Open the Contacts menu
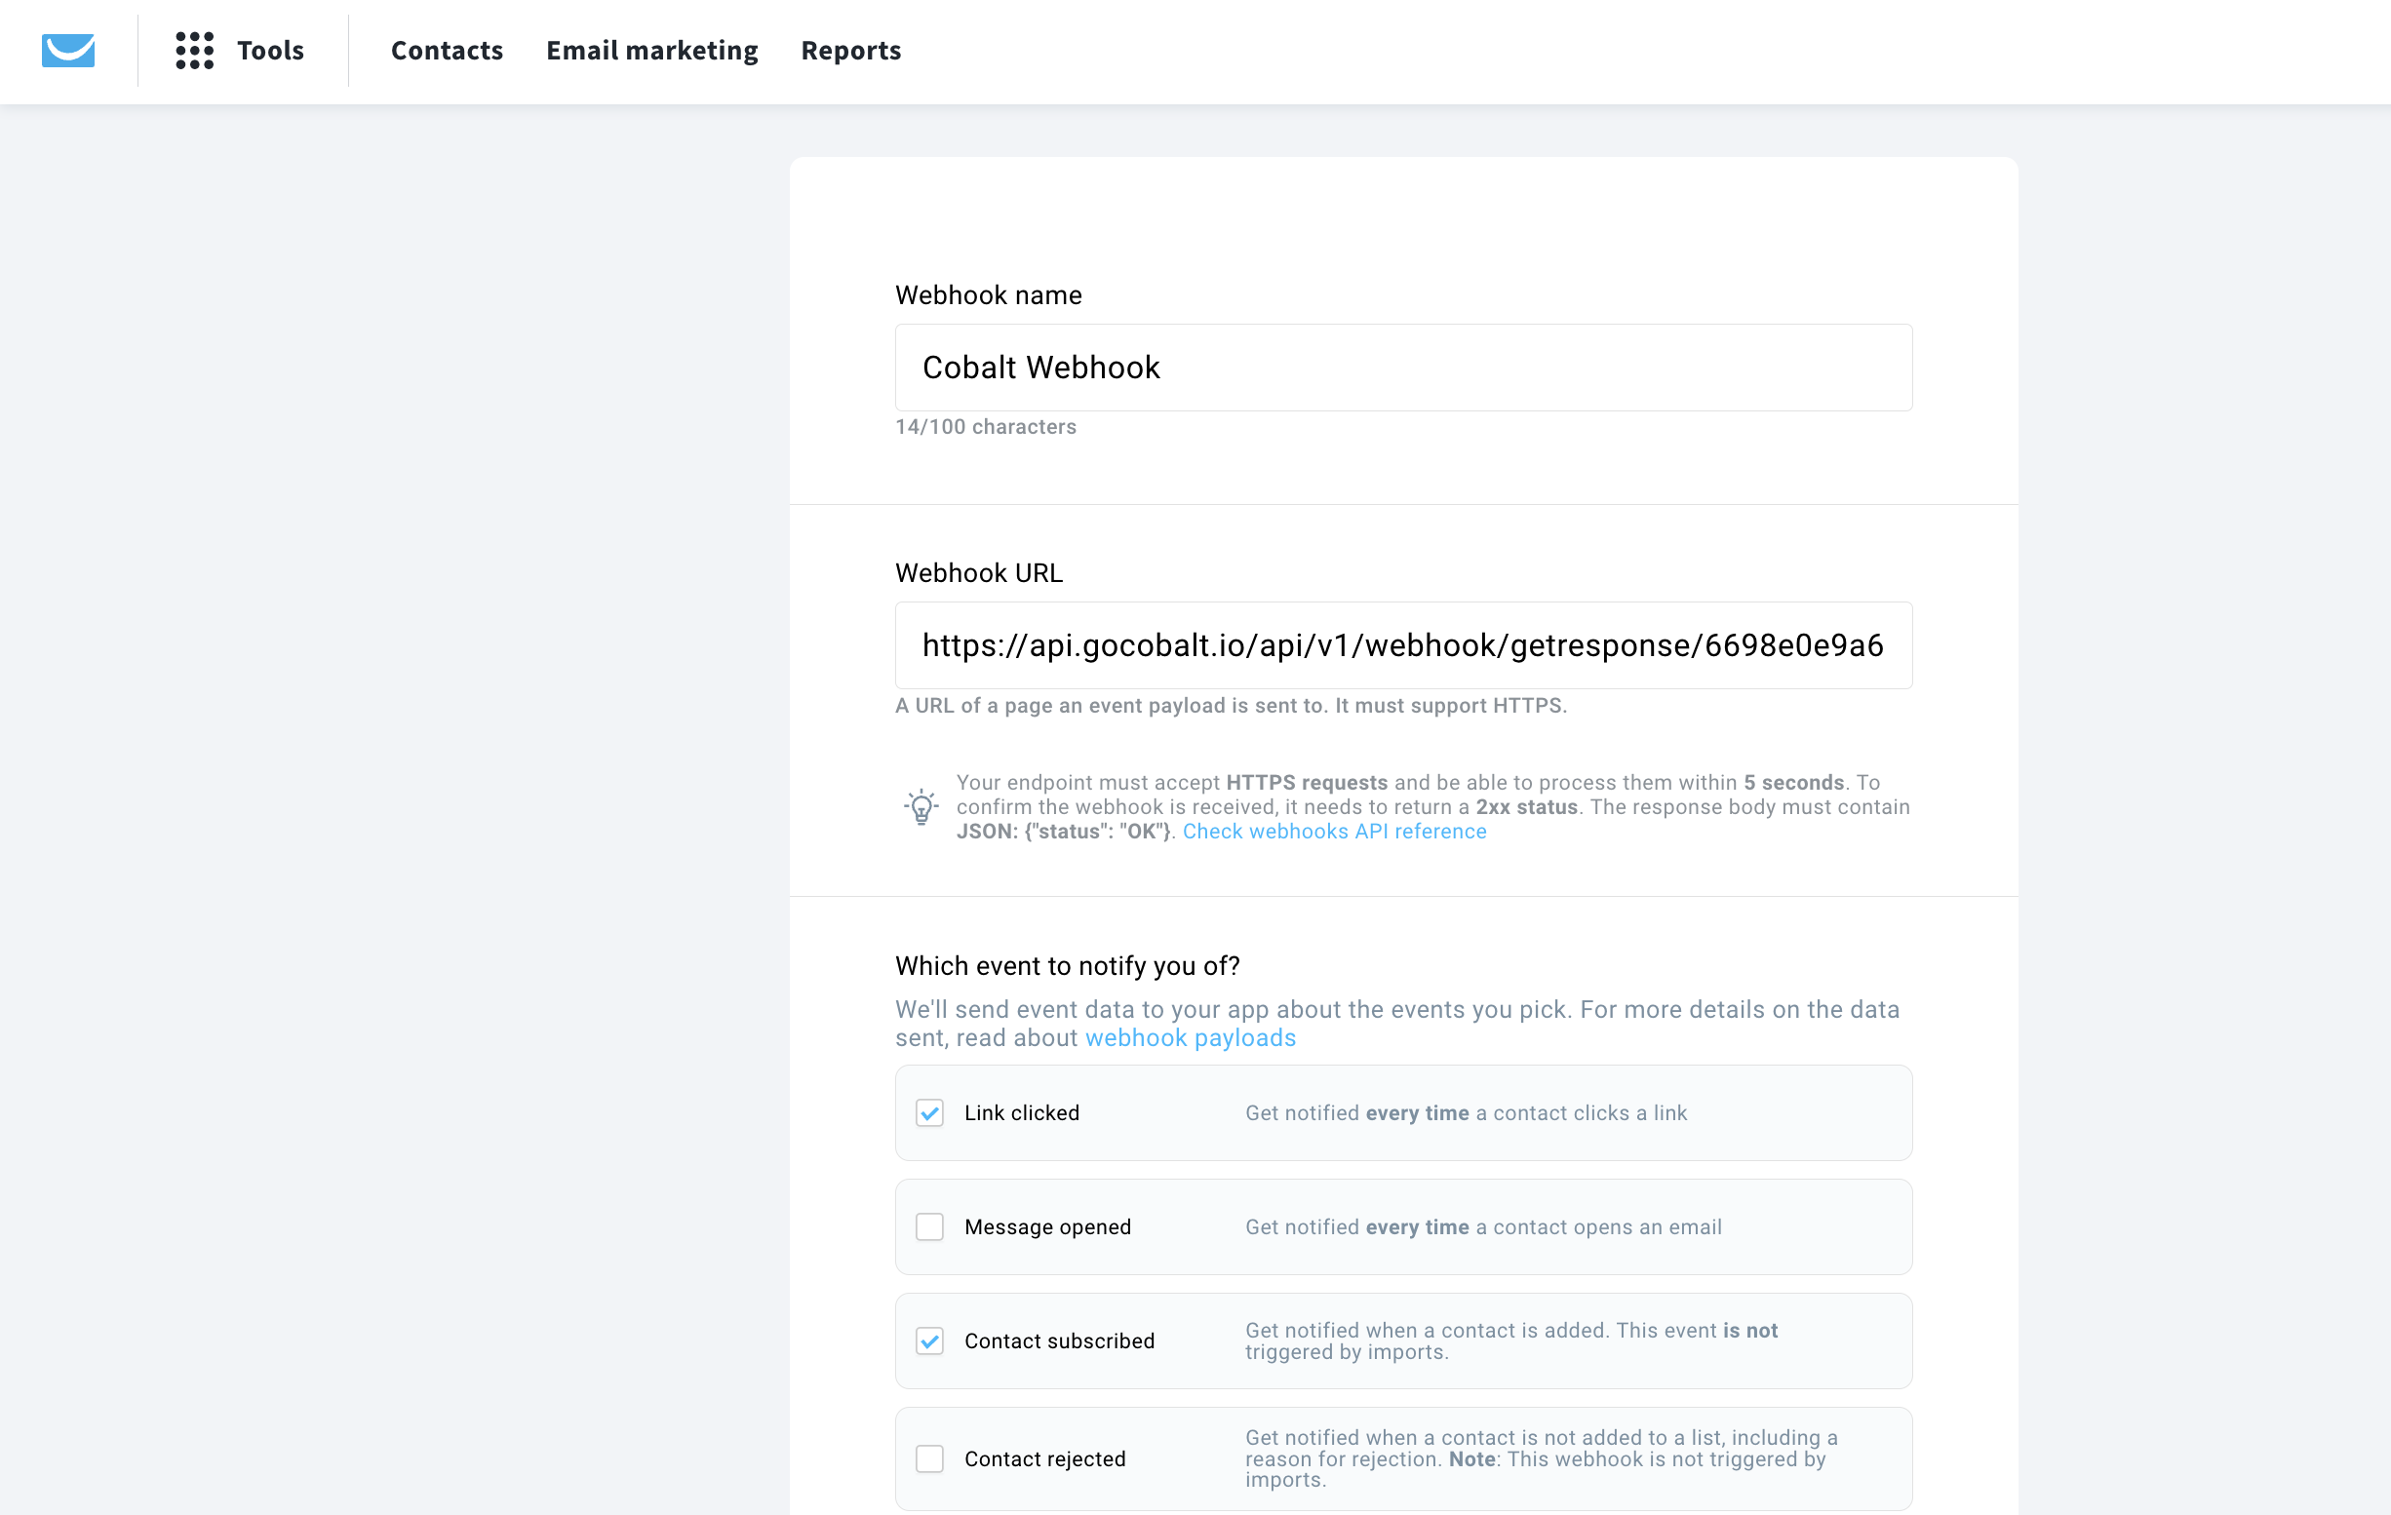The height and width of the screenshot is (1515, 2391). tap(446, 51)
